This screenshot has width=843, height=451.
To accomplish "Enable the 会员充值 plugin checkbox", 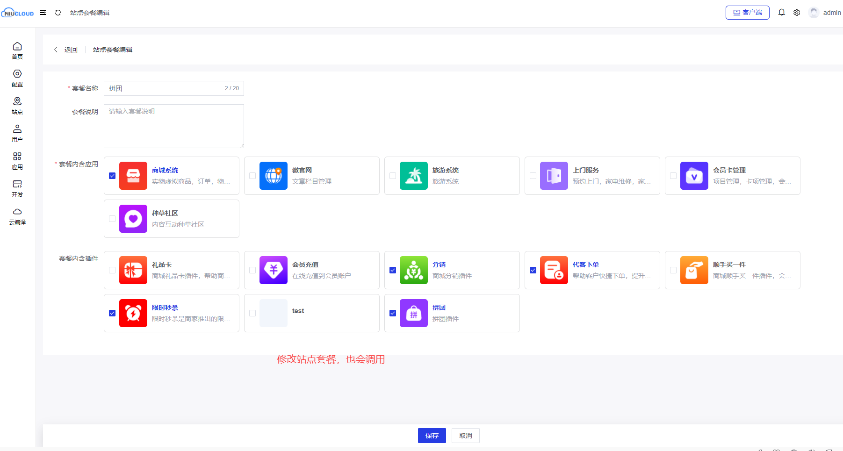I will pos(252,270).
